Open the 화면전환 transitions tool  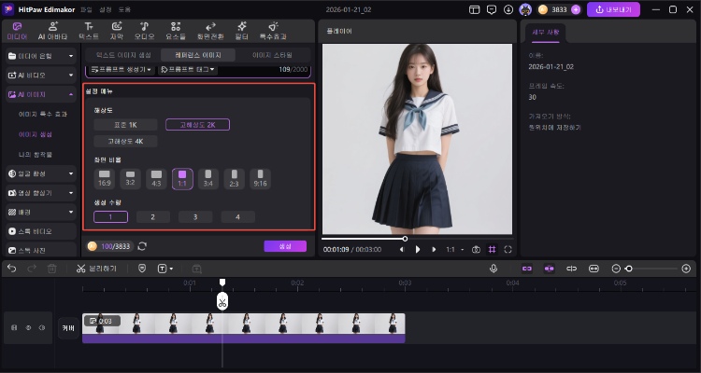(x=210, y=31)
